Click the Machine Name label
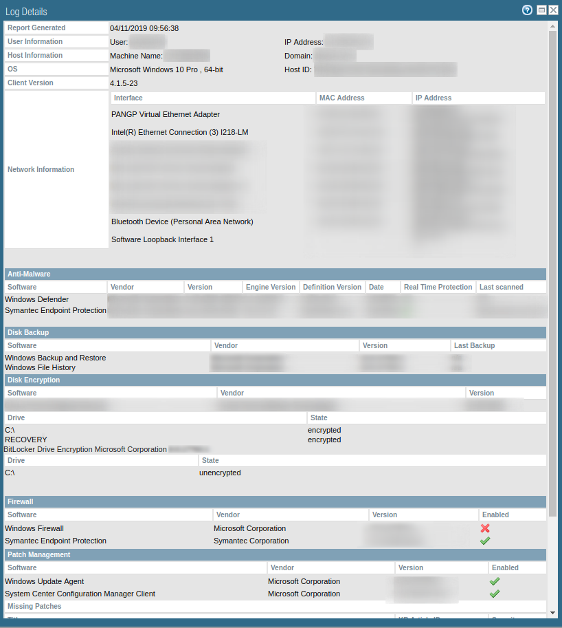The width and height of the screenshot is (562, 628). [137, 56]
